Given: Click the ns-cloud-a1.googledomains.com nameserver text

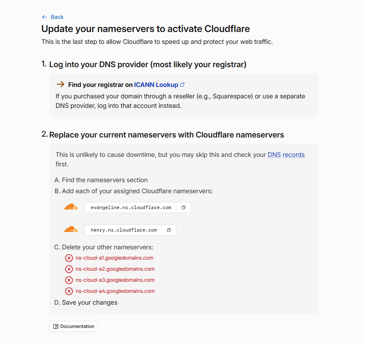Looking at the screenshot, I should (115, 258).
